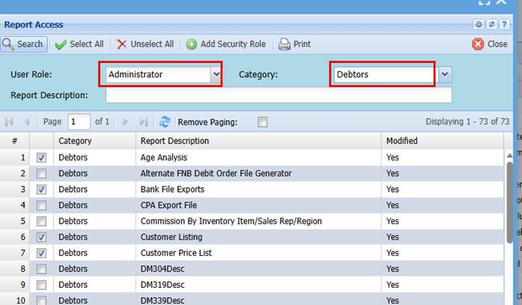Uncheck the Age Analysis checkbox

(41, 158)
